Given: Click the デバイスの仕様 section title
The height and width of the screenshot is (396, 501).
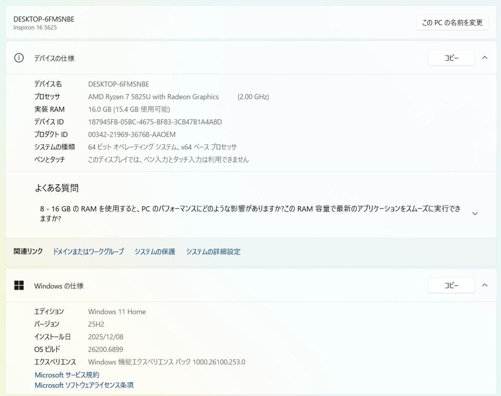Looking at the screenshot, I should pyautogui.click(x=54, y=58).
